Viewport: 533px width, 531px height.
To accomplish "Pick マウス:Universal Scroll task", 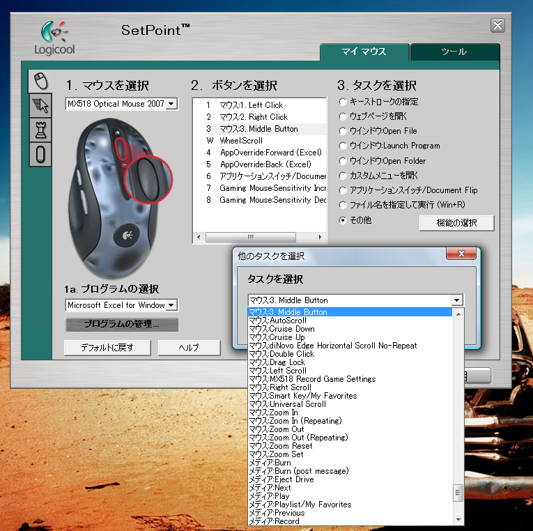I will point(350,404).
